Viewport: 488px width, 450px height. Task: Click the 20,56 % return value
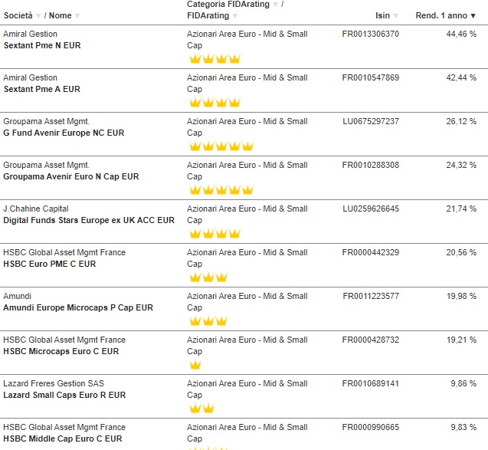click(x=461, y=252)
